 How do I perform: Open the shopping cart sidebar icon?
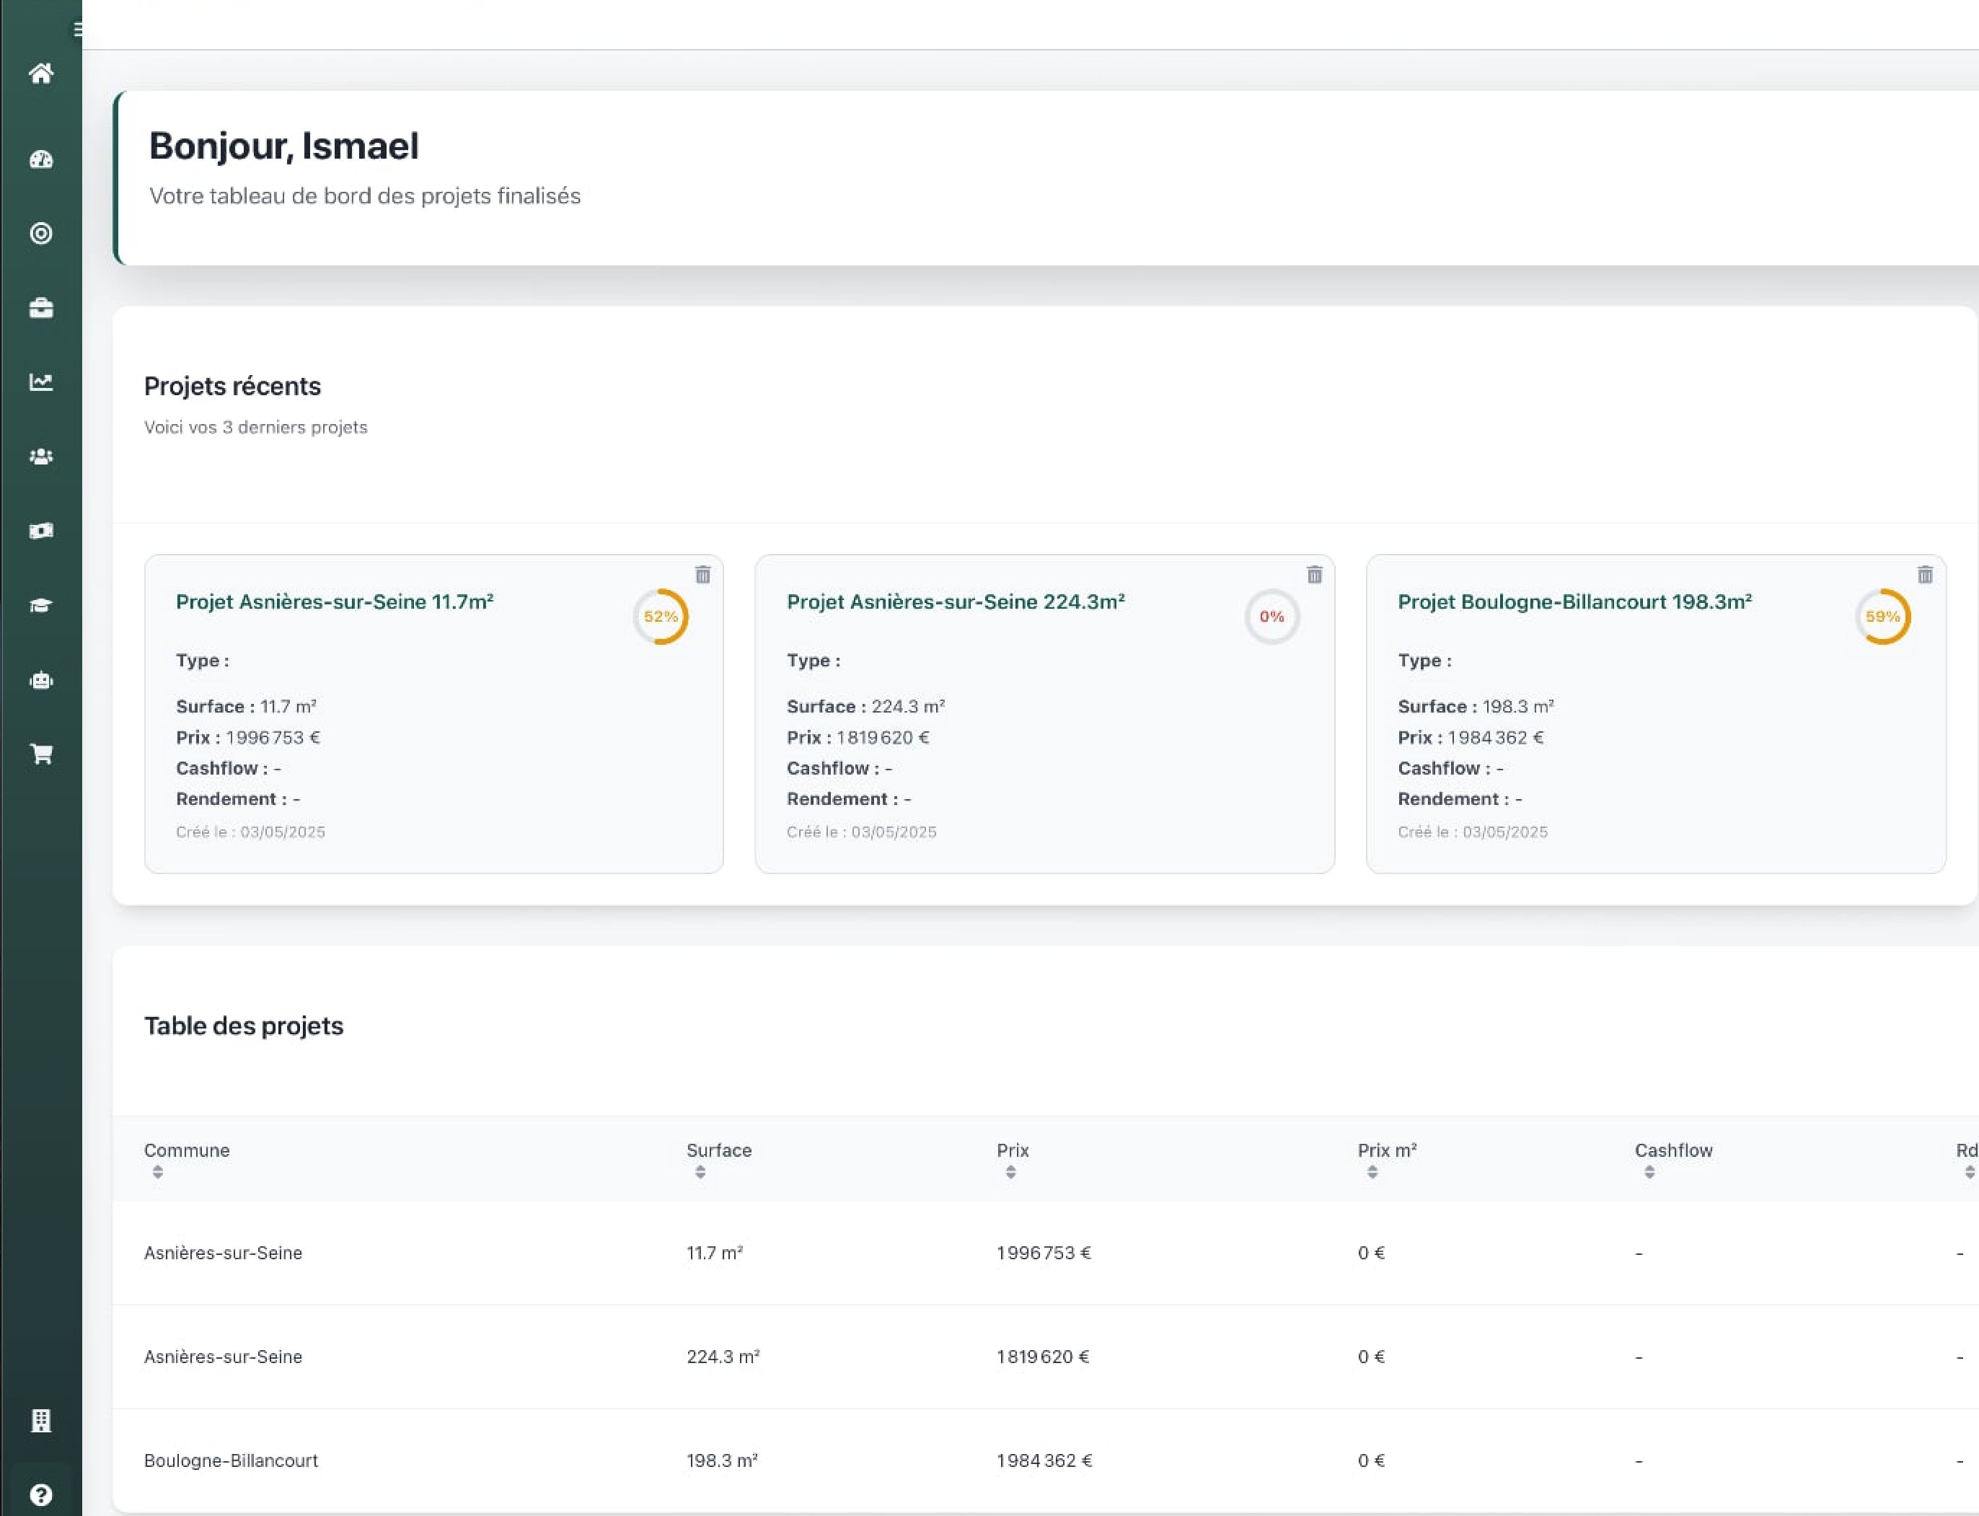tap(40, 754)
